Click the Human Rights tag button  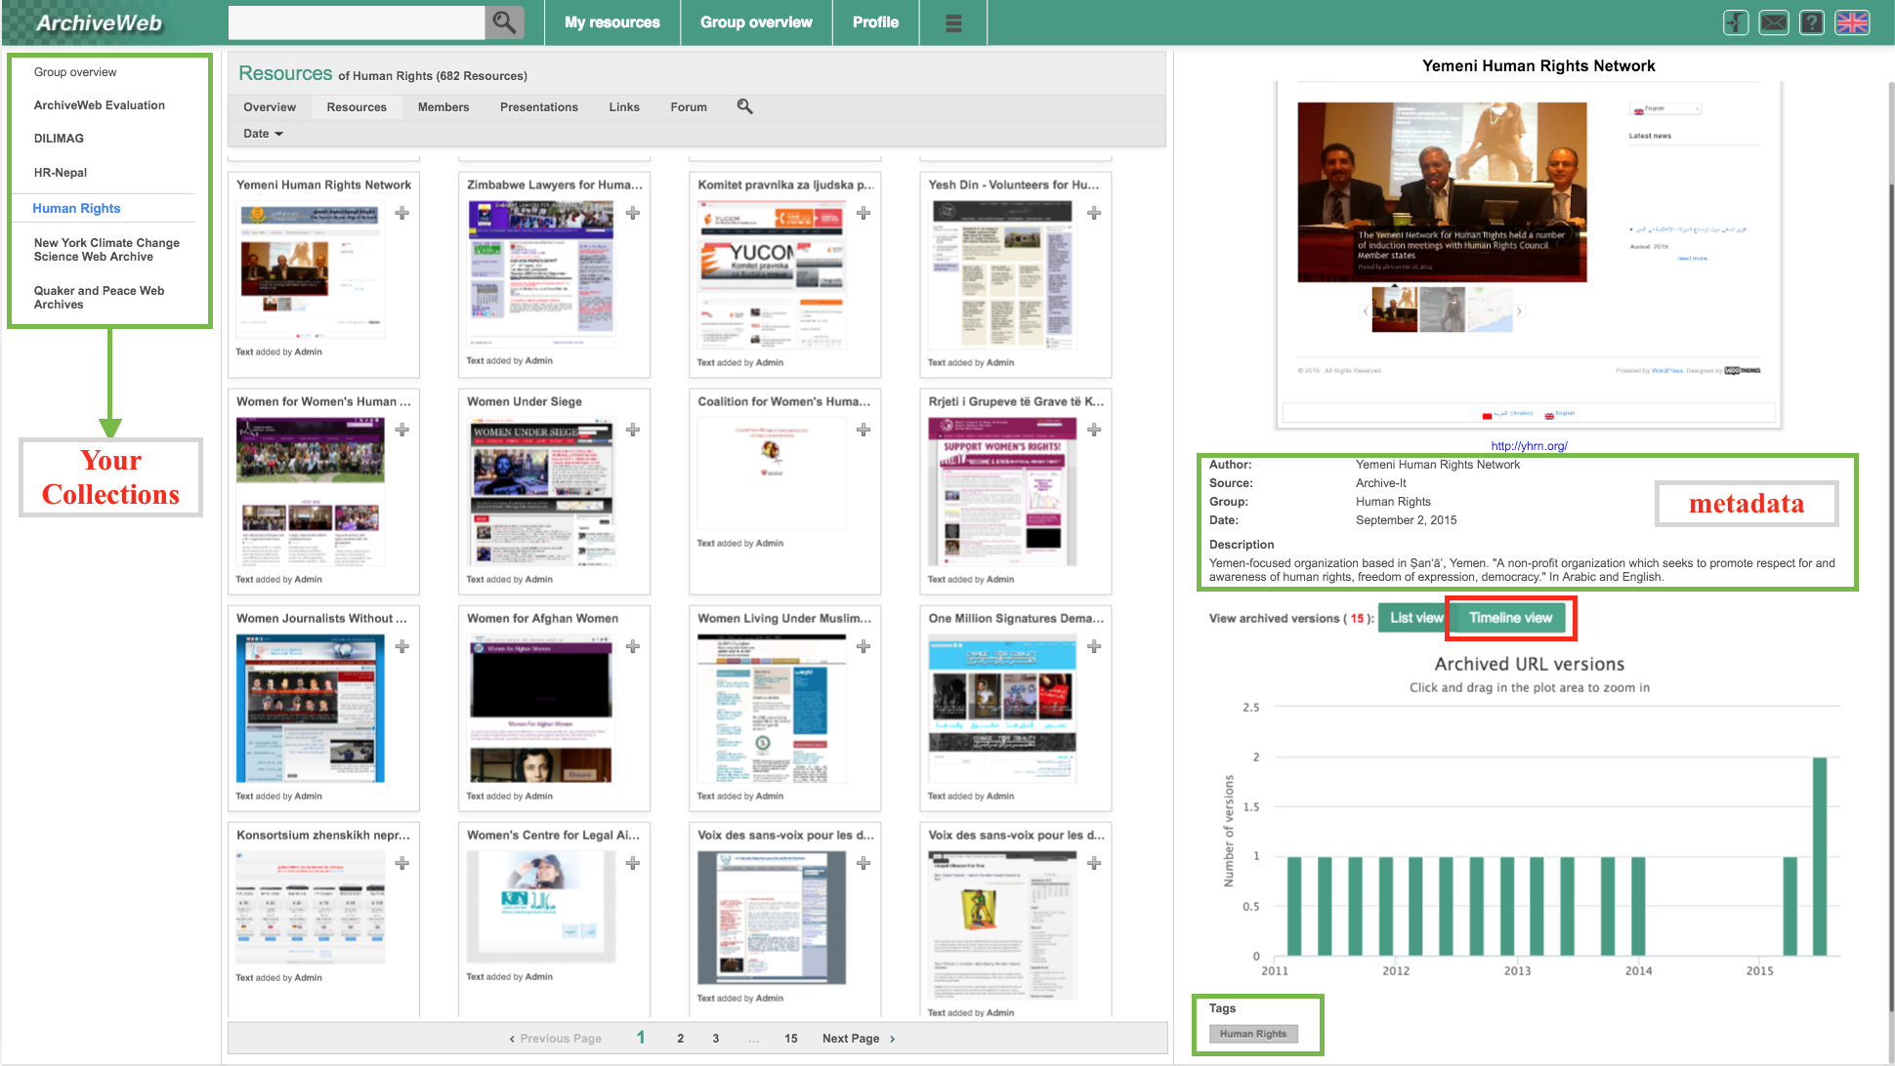tap(1252, 1034)
